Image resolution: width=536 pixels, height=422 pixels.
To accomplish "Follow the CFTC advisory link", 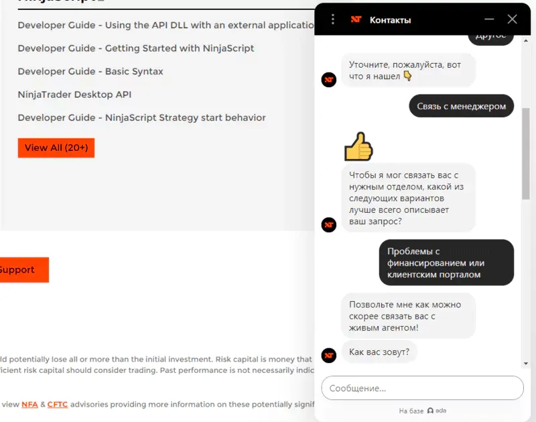I will pyautogui.click(x=58, y=404).
